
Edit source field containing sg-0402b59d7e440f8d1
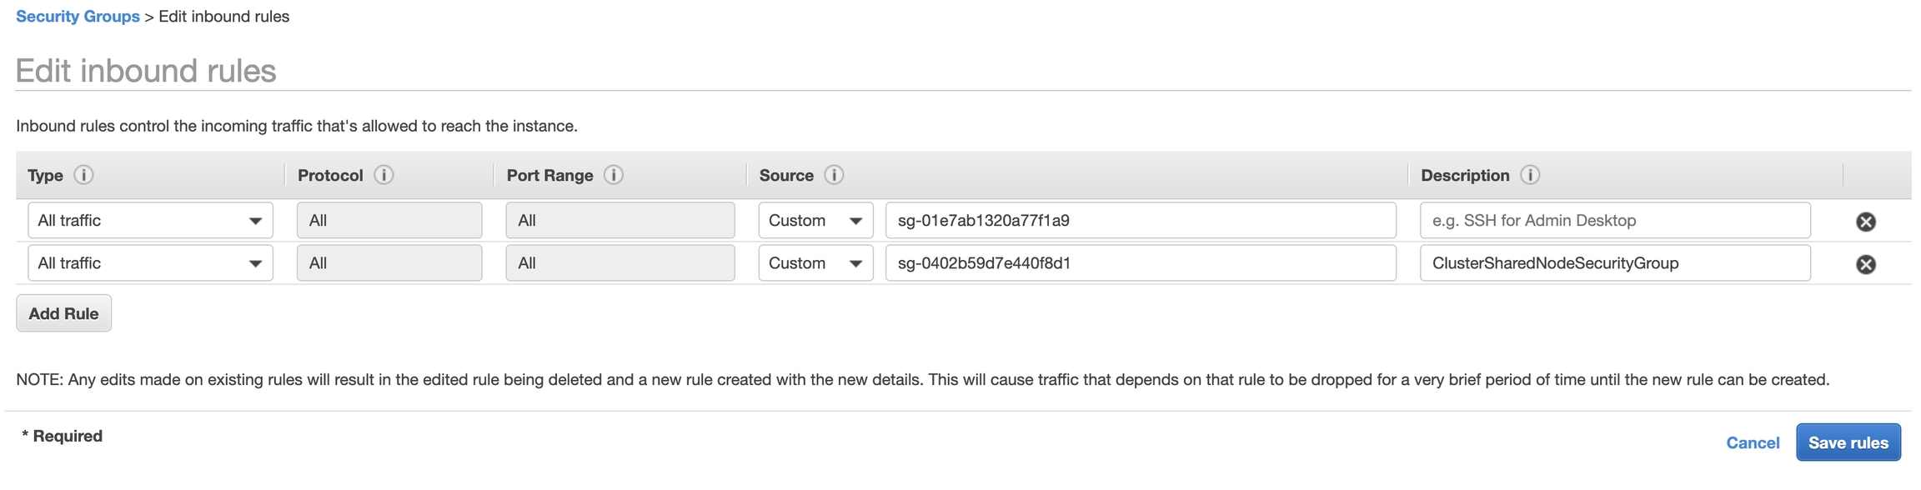point(1140,263)
